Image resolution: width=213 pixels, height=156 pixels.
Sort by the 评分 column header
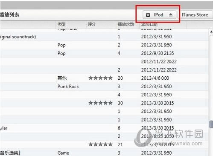(x=91, y=24)
